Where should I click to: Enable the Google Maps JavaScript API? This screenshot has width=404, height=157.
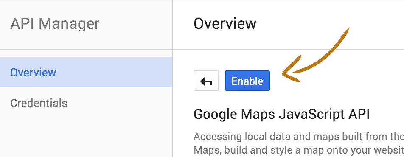(x=247, y=81)
